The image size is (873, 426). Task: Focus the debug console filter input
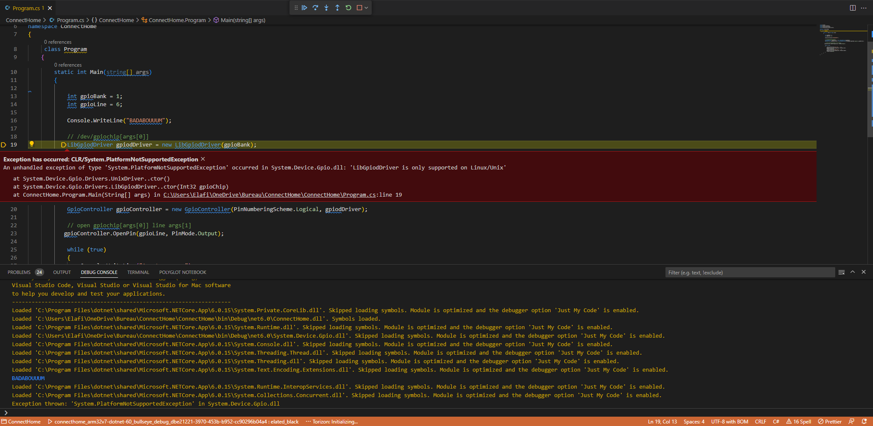(749, 273)
